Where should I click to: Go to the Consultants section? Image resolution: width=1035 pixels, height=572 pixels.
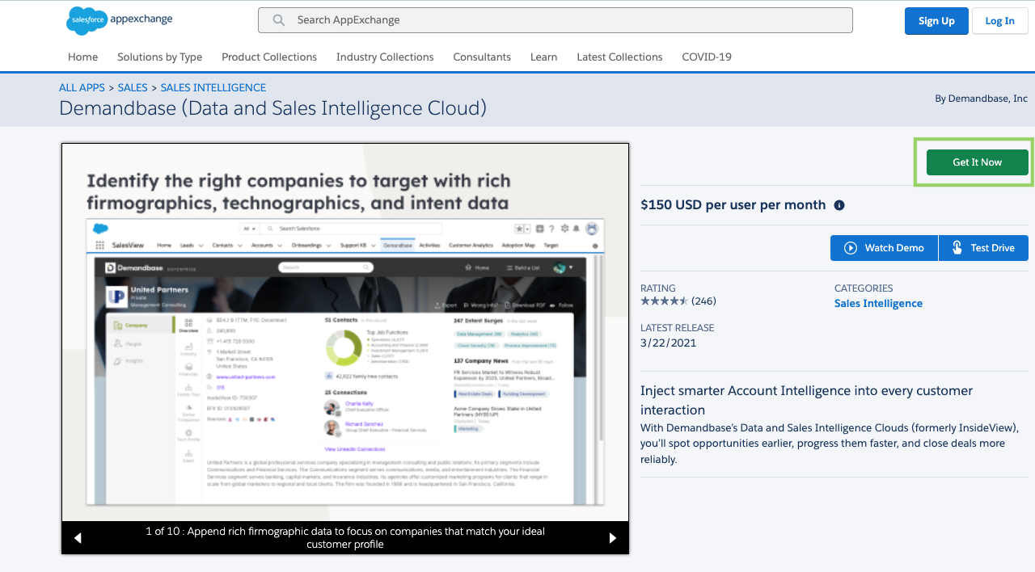(x=482, y=57)
